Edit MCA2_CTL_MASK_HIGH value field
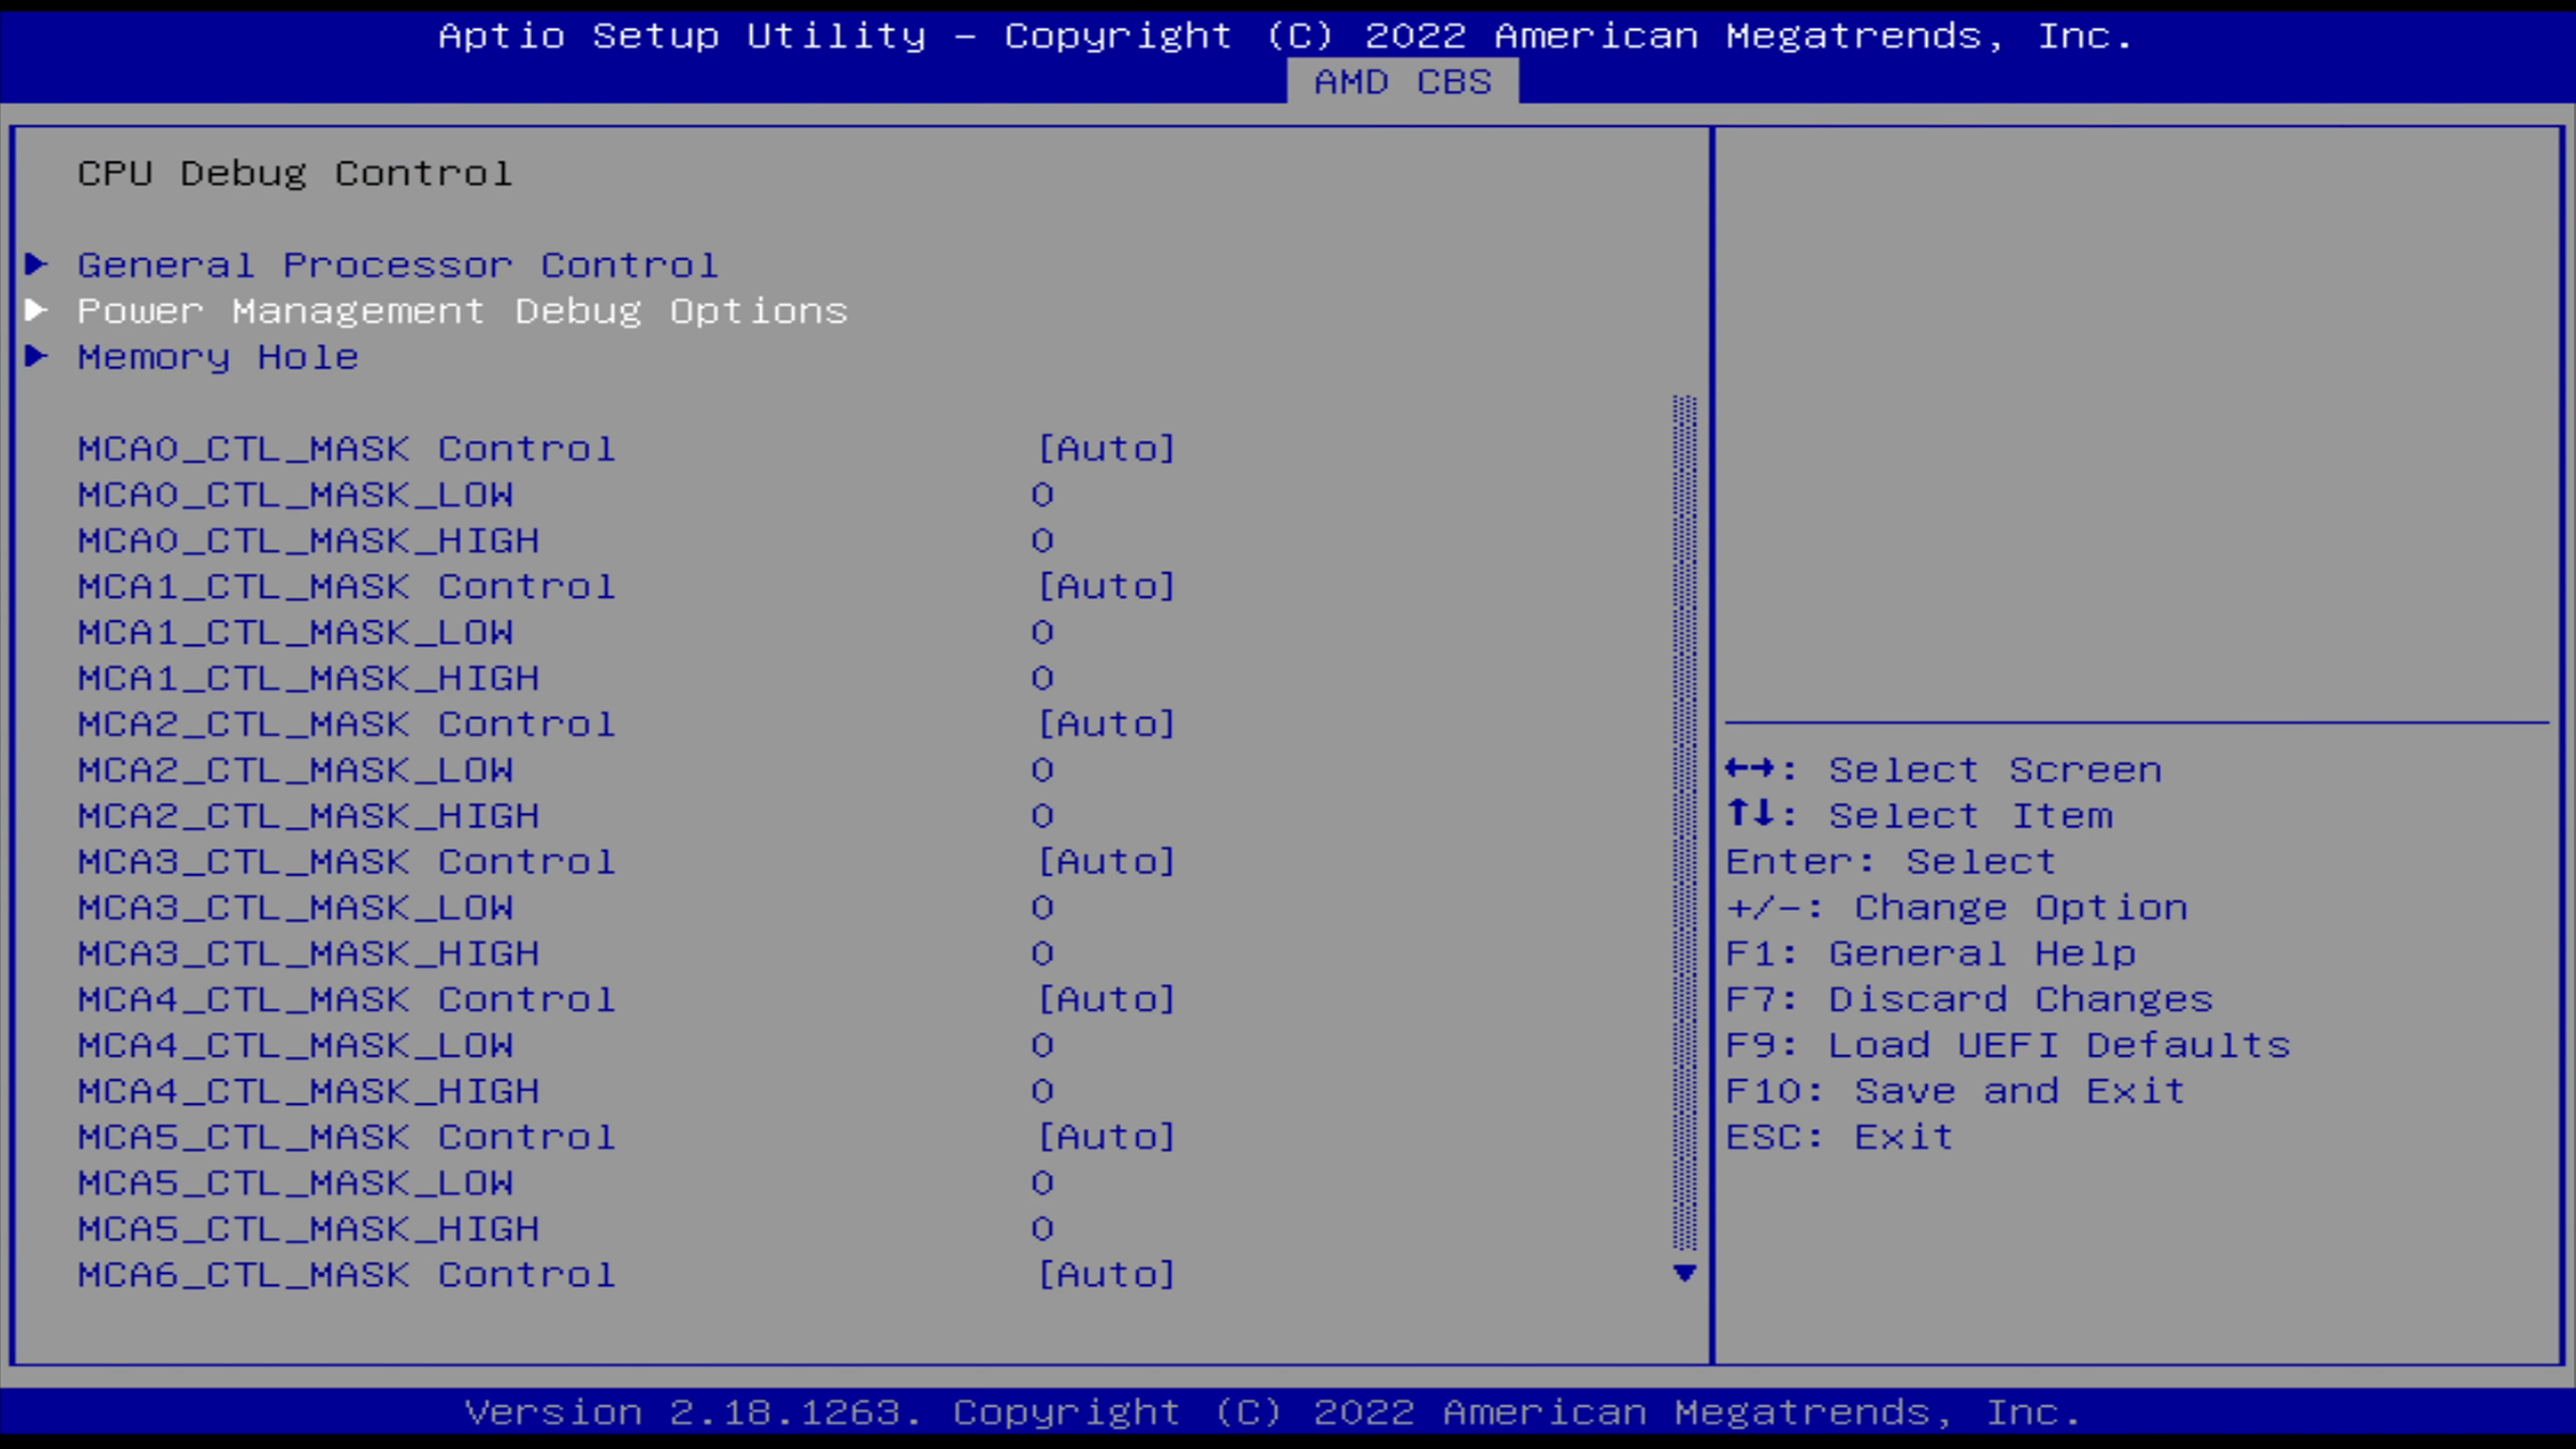The height and width of the screenshot is (1449, 2576). pyautogui.click(x=1043, y=816)
